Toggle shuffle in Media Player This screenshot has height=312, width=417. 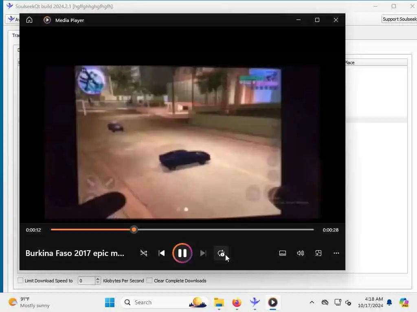(144, 253)
